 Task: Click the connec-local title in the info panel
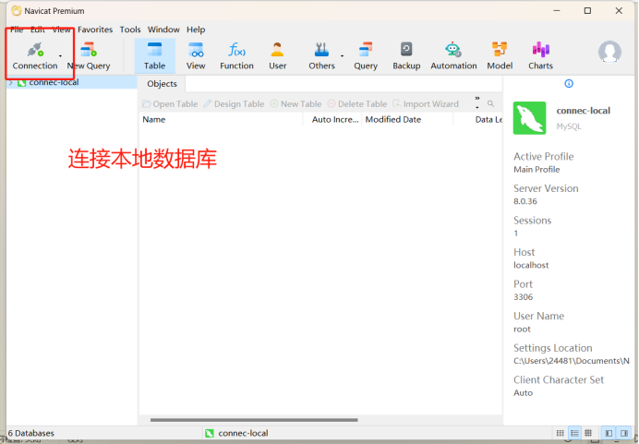tap(584, 111)
